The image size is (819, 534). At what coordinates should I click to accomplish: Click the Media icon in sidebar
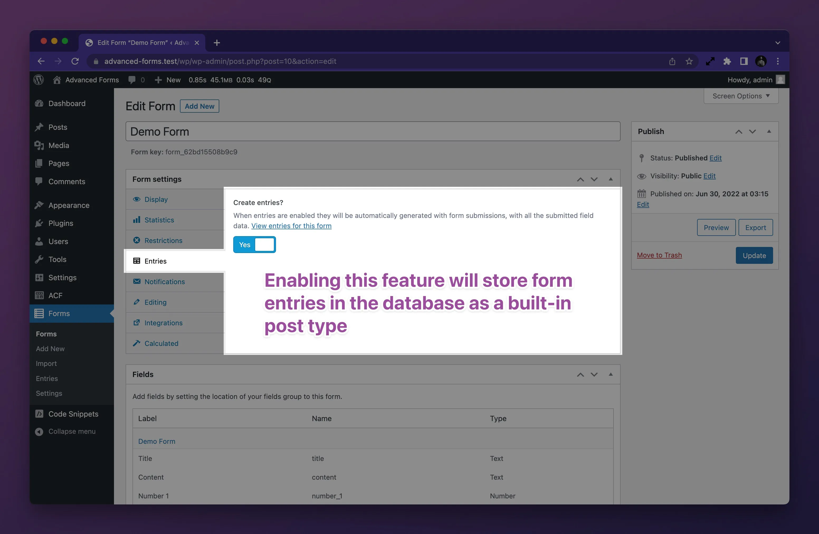click(x=39, y=145)
